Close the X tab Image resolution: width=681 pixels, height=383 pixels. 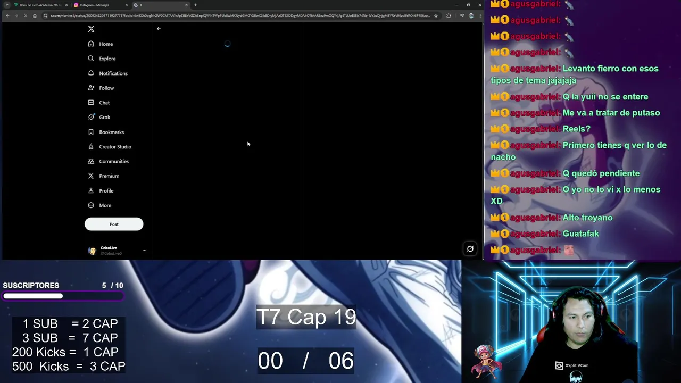click(x=186, y=5)
